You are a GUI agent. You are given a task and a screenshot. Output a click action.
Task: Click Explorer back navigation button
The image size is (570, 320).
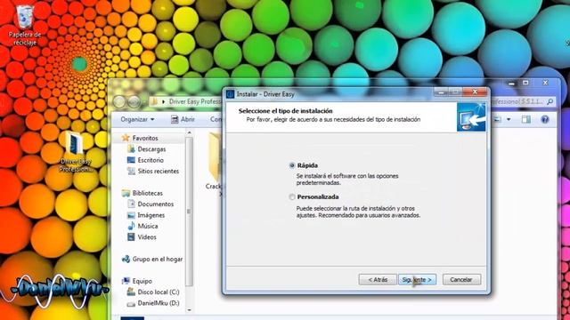[x=119, y=102]
